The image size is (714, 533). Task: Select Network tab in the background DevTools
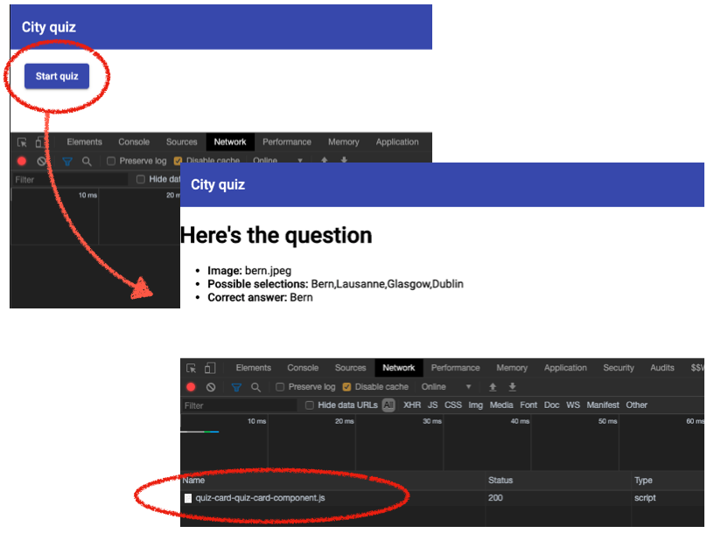[x=230, y=142]
